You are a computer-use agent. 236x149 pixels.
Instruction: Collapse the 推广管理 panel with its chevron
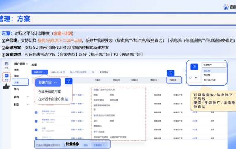[x=27, y=64]
